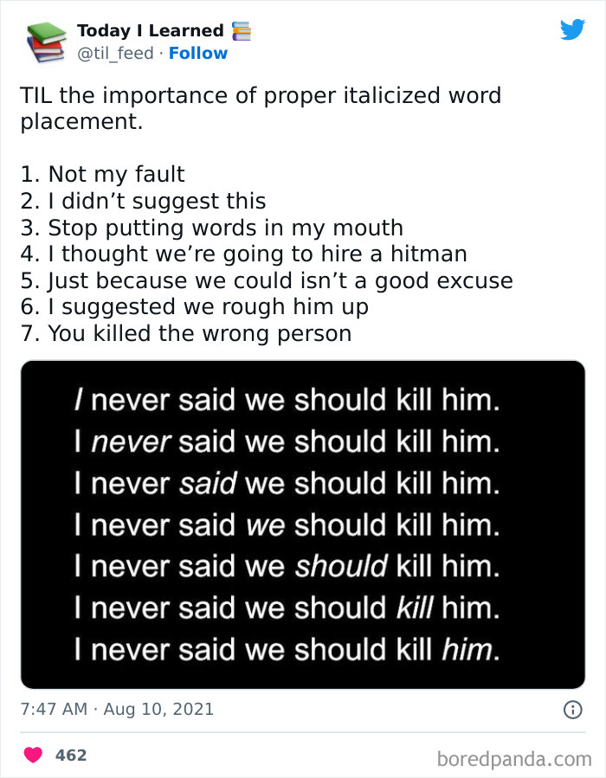View the 462 likes count
The image size is (606, 778).
(71, 755)
